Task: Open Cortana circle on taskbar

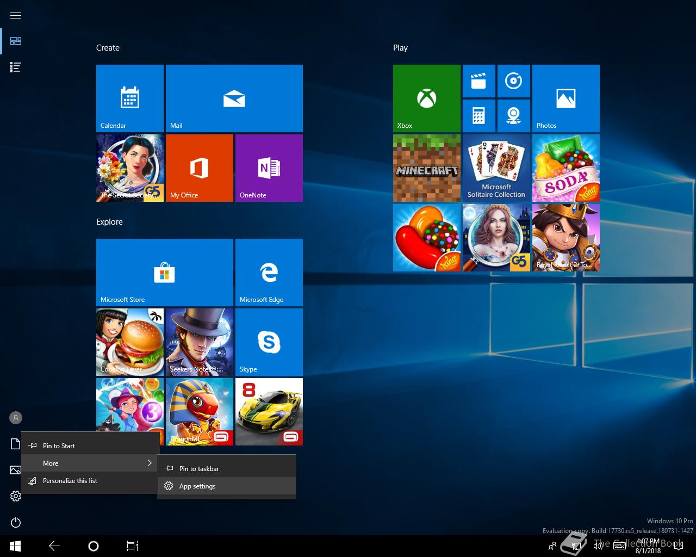Action: click(94, 546)
